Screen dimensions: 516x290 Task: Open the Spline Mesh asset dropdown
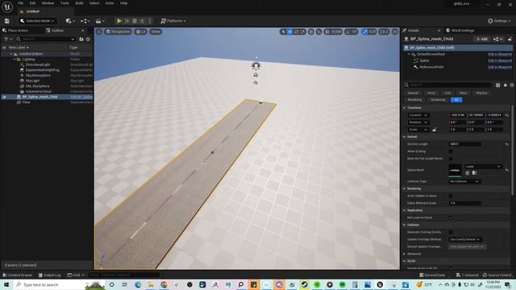[484, 167]
